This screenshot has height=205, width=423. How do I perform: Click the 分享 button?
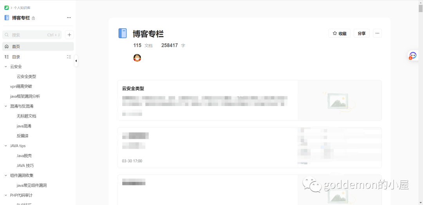(x=362, y=33)
